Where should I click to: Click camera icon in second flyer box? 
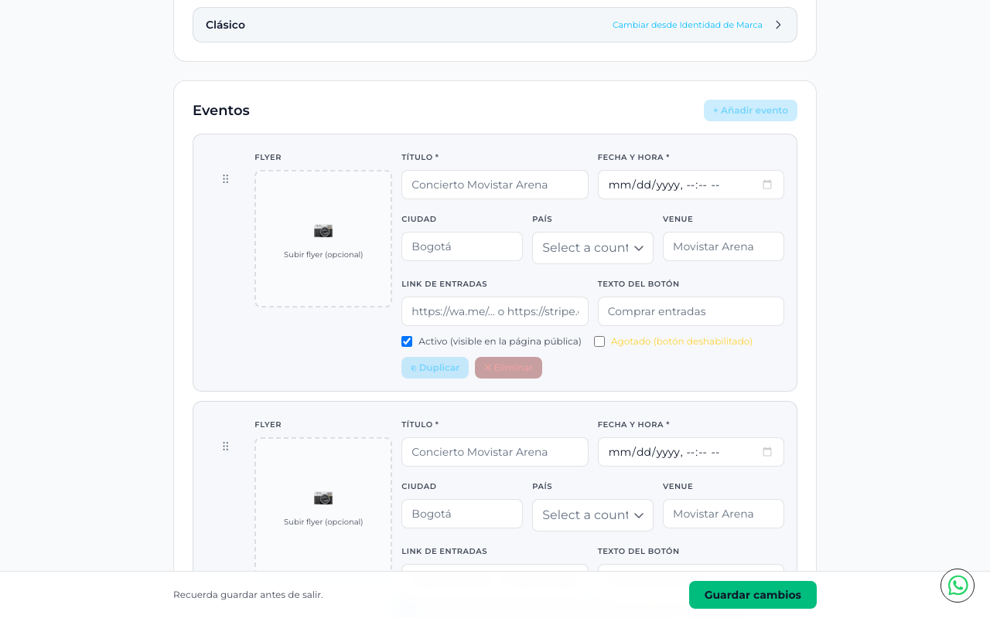point(323,497)
